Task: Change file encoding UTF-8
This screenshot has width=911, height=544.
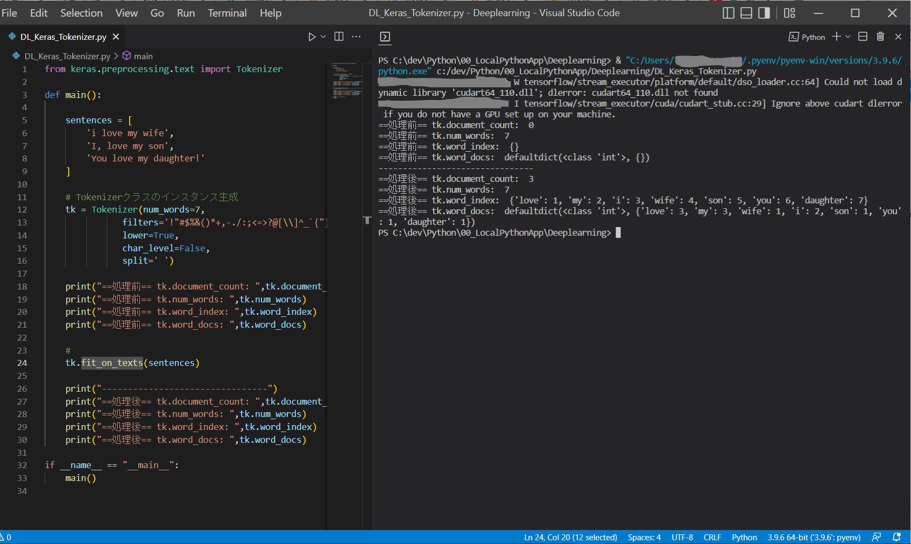Action: [682, 537]
